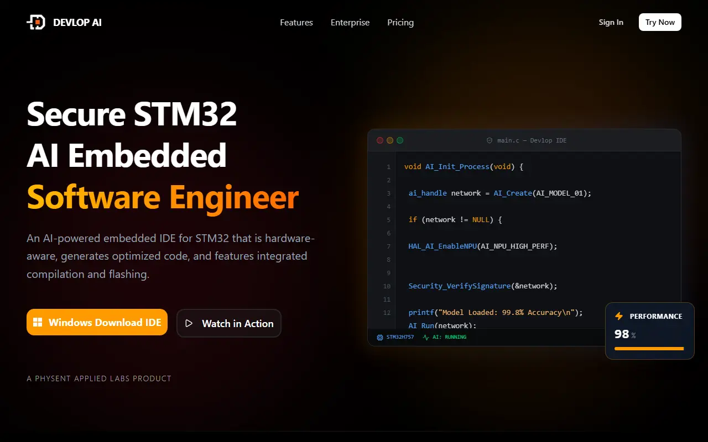Click the "Secure STM32" heading line
Image resolution: width=708 pixels, height=442 pixels.
click(x=132, y=114)
